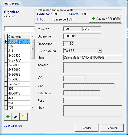Click the Note text area
Viewport: 128px width, 135px height.
[93, 111]
